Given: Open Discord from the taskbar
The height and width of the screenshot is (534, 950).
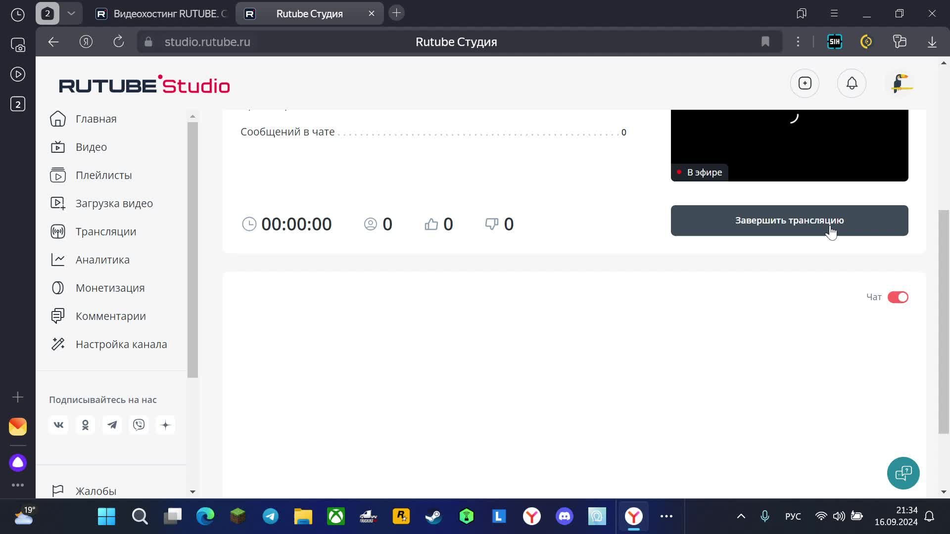Looking at the screenshot, I should 565,516.
